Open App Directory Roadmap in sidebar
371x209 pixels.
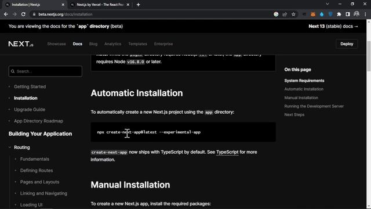coord(39,121)
